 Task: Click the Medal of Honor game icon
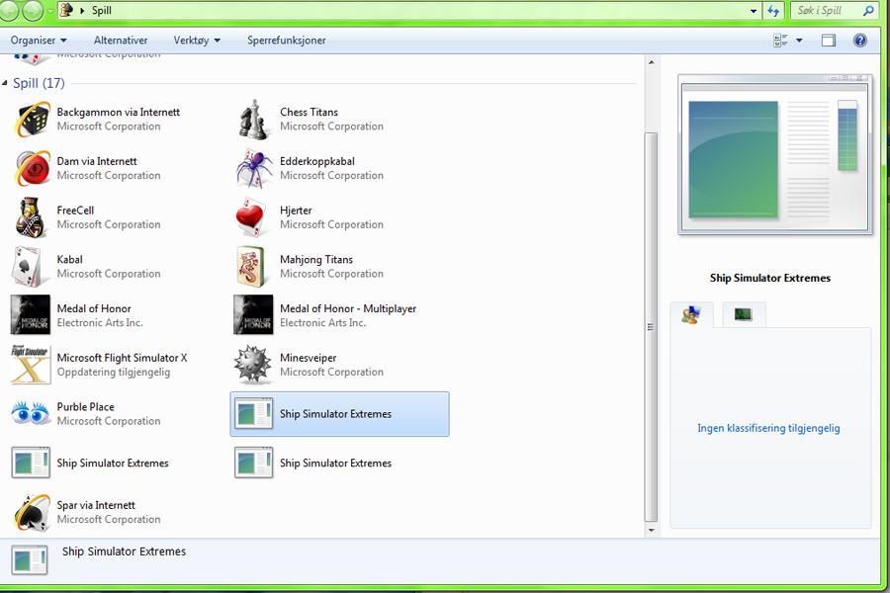tap(31, 315)
